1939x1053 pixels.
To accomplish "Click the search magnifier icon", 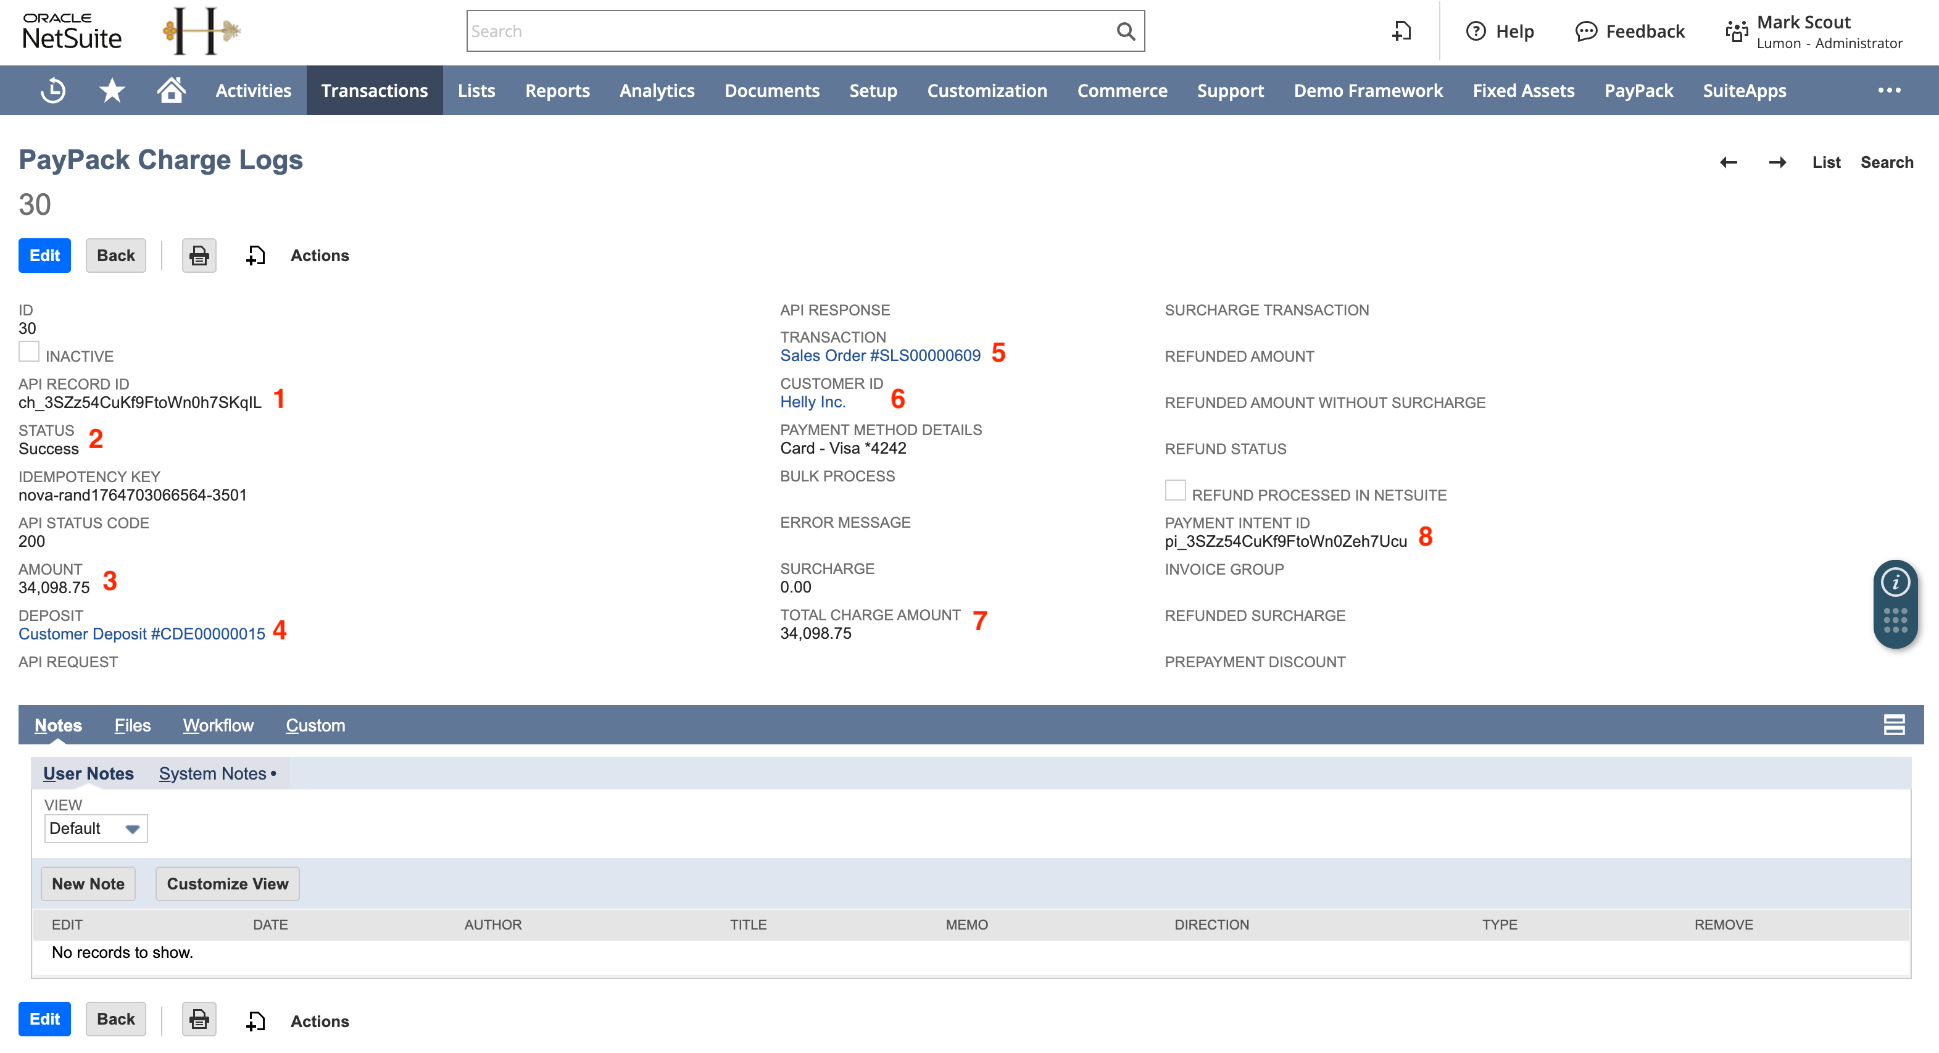I will [x=1125, y=31].
